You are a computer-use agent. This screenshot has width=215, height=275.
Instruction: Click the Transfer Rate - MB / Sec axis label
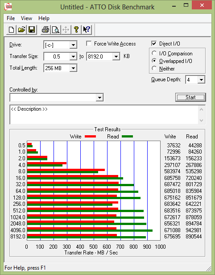pos(91,253)
